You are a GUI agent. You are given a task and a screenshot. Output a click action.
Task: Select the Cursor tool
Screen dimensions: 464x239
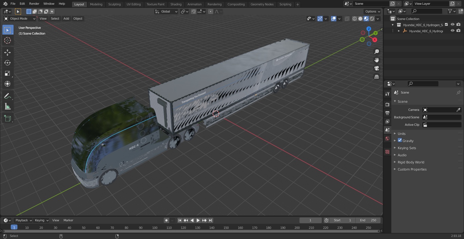(7, 40)
